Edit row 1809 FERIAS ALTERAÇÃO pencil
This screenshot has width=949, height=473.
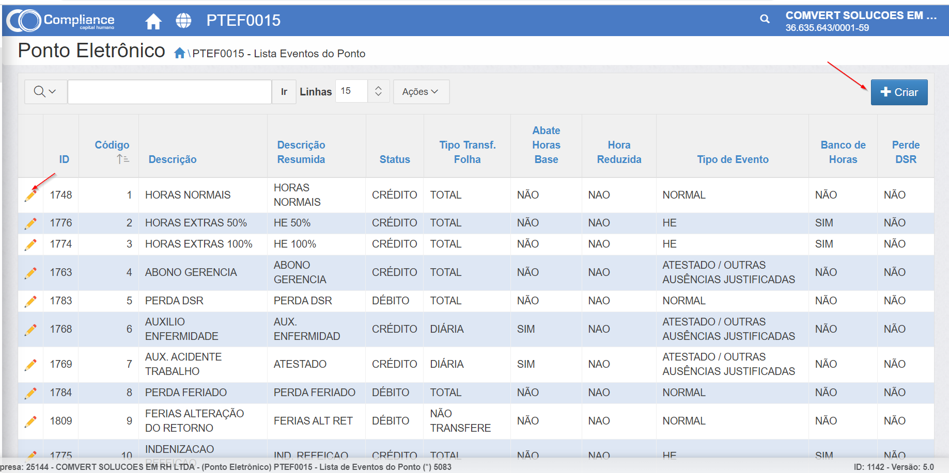30,421
